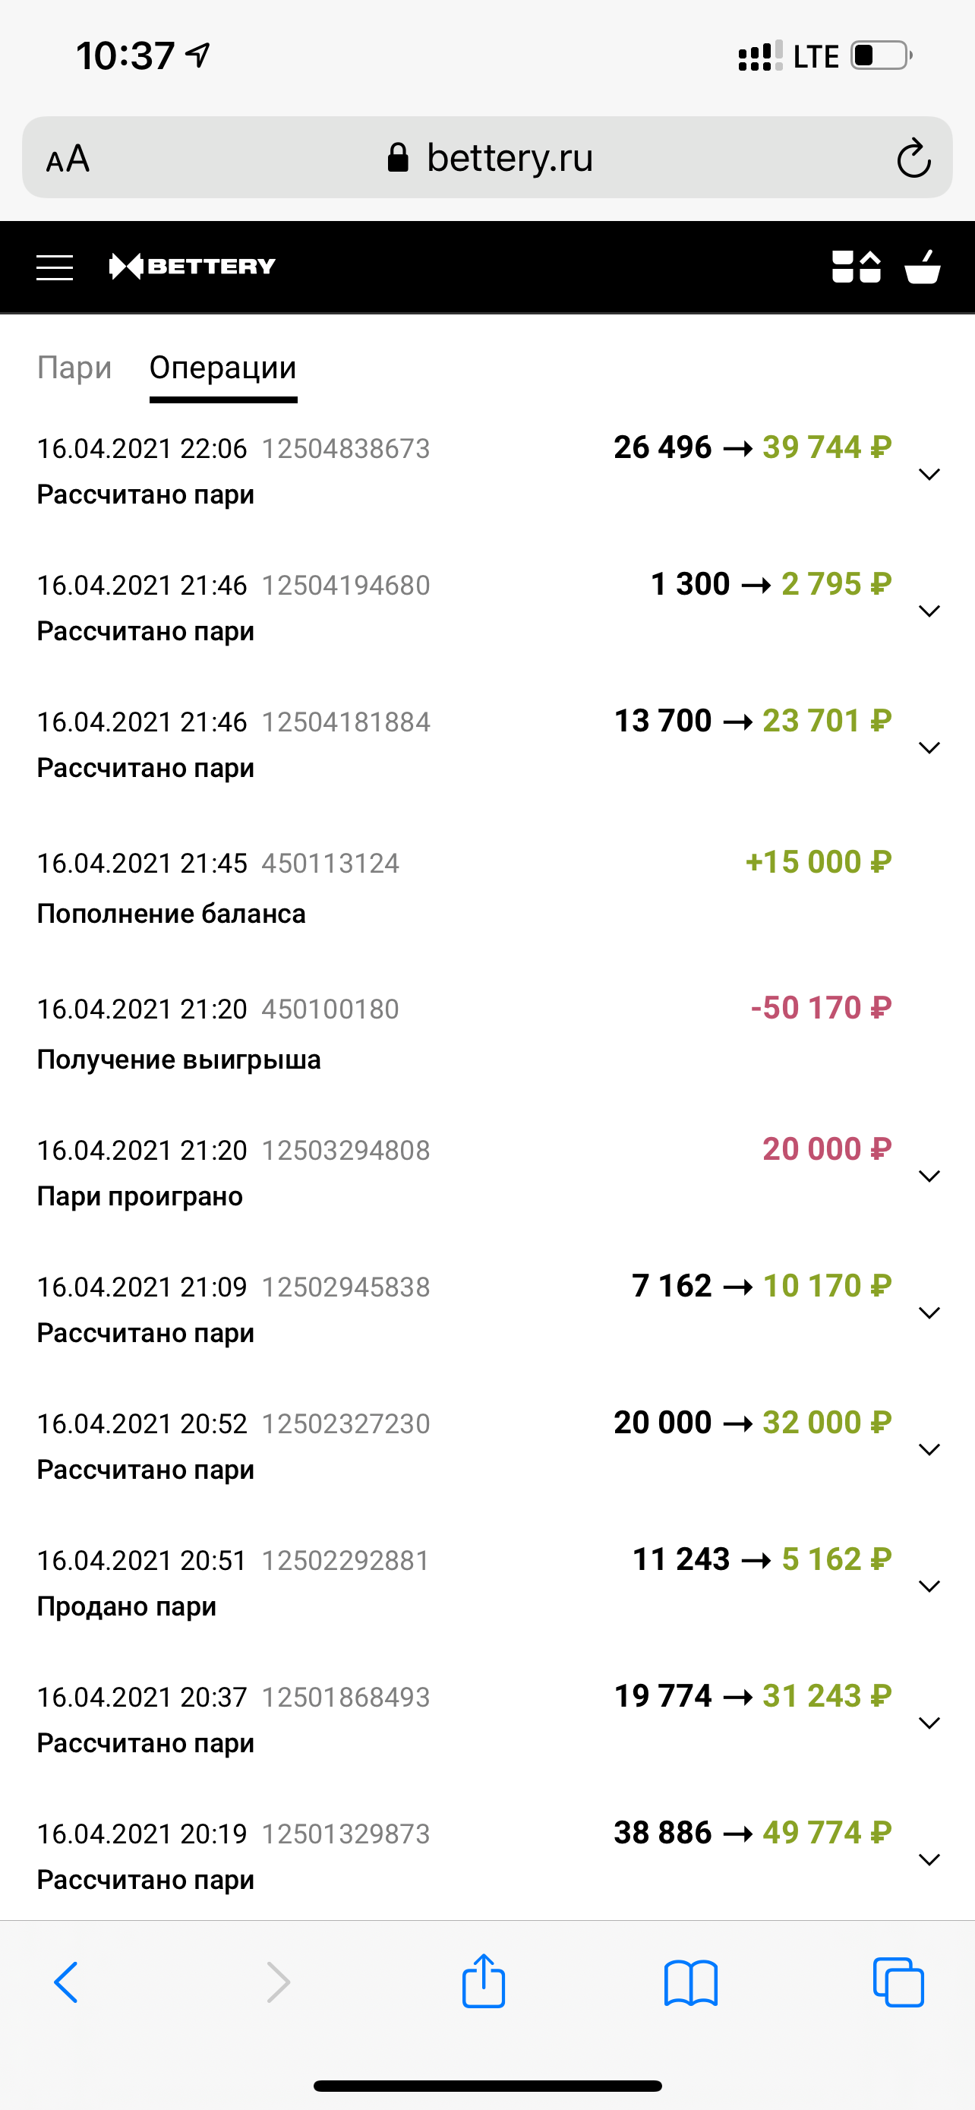Viewport: 975px width, 2110px height.
Task: Go back using Safari back arrow
Action: click(66, 1982)
